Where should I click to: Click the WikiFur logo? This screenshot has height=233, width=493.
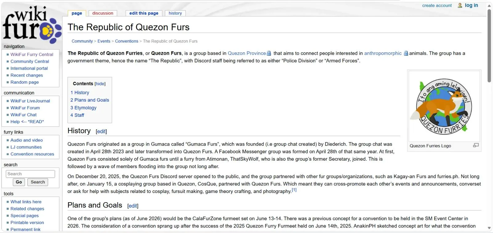[x=32, y=25]
